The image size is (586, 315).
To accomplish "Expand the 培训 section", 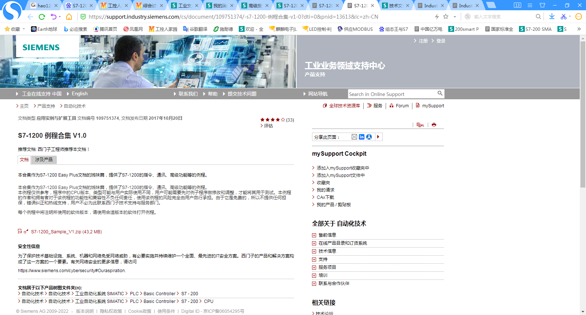I will (x=314, y=275).
